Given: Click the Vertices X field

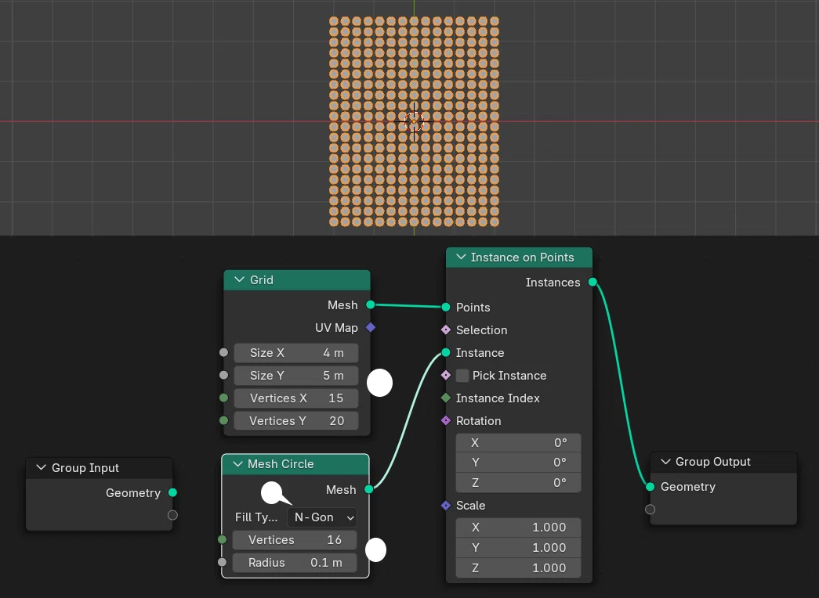Looking at the screenshot, I should (296, 398).
